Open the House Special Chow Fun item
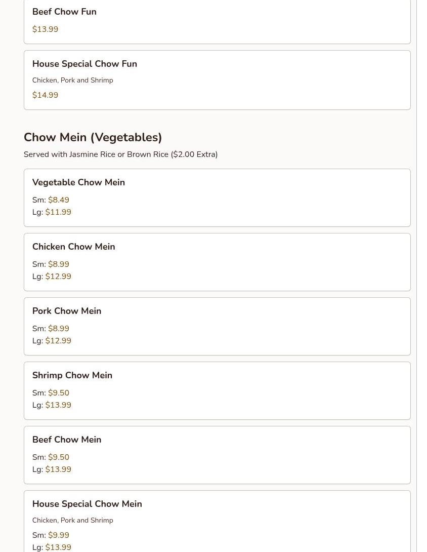Viewport: 427px width, 552px height. [x=84, y=64]
